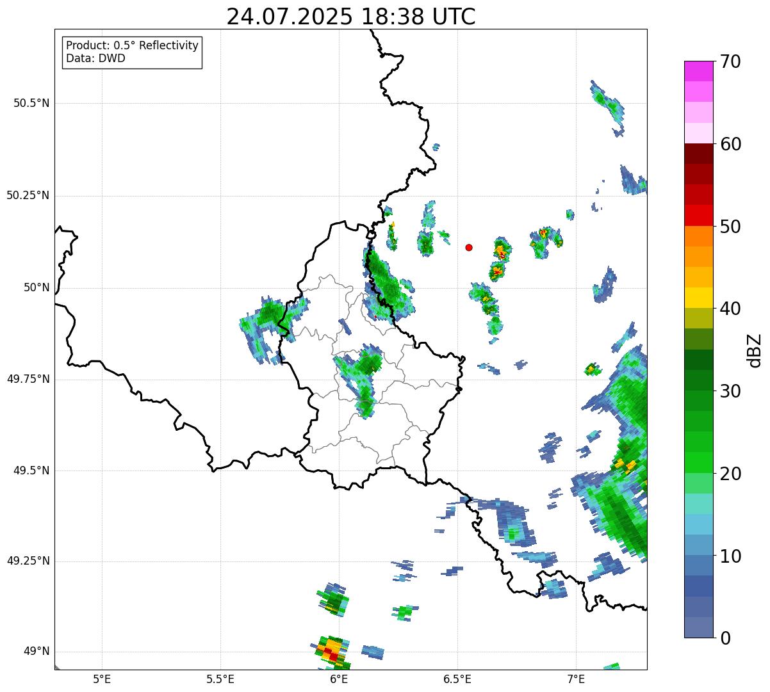The image size is (770, 692).
Task: Click the colorbar tick label 60
Action: coord(731,144)
